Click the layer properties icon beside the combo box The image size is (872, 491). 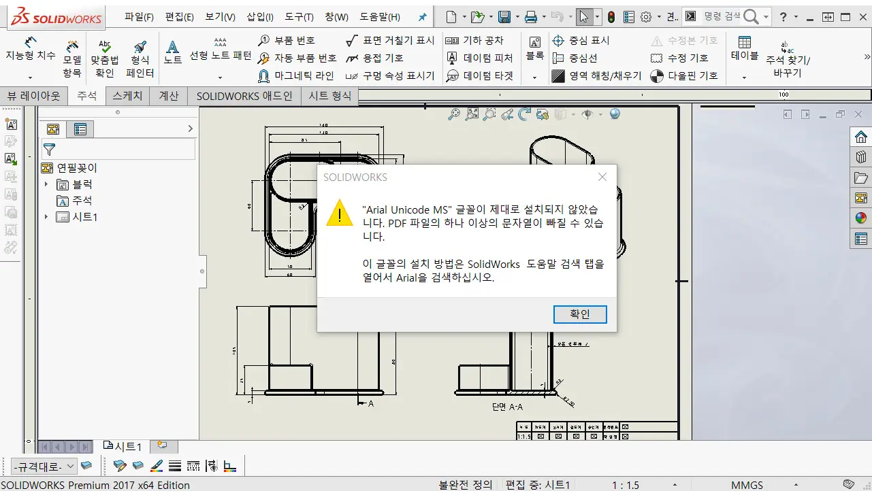86,466
